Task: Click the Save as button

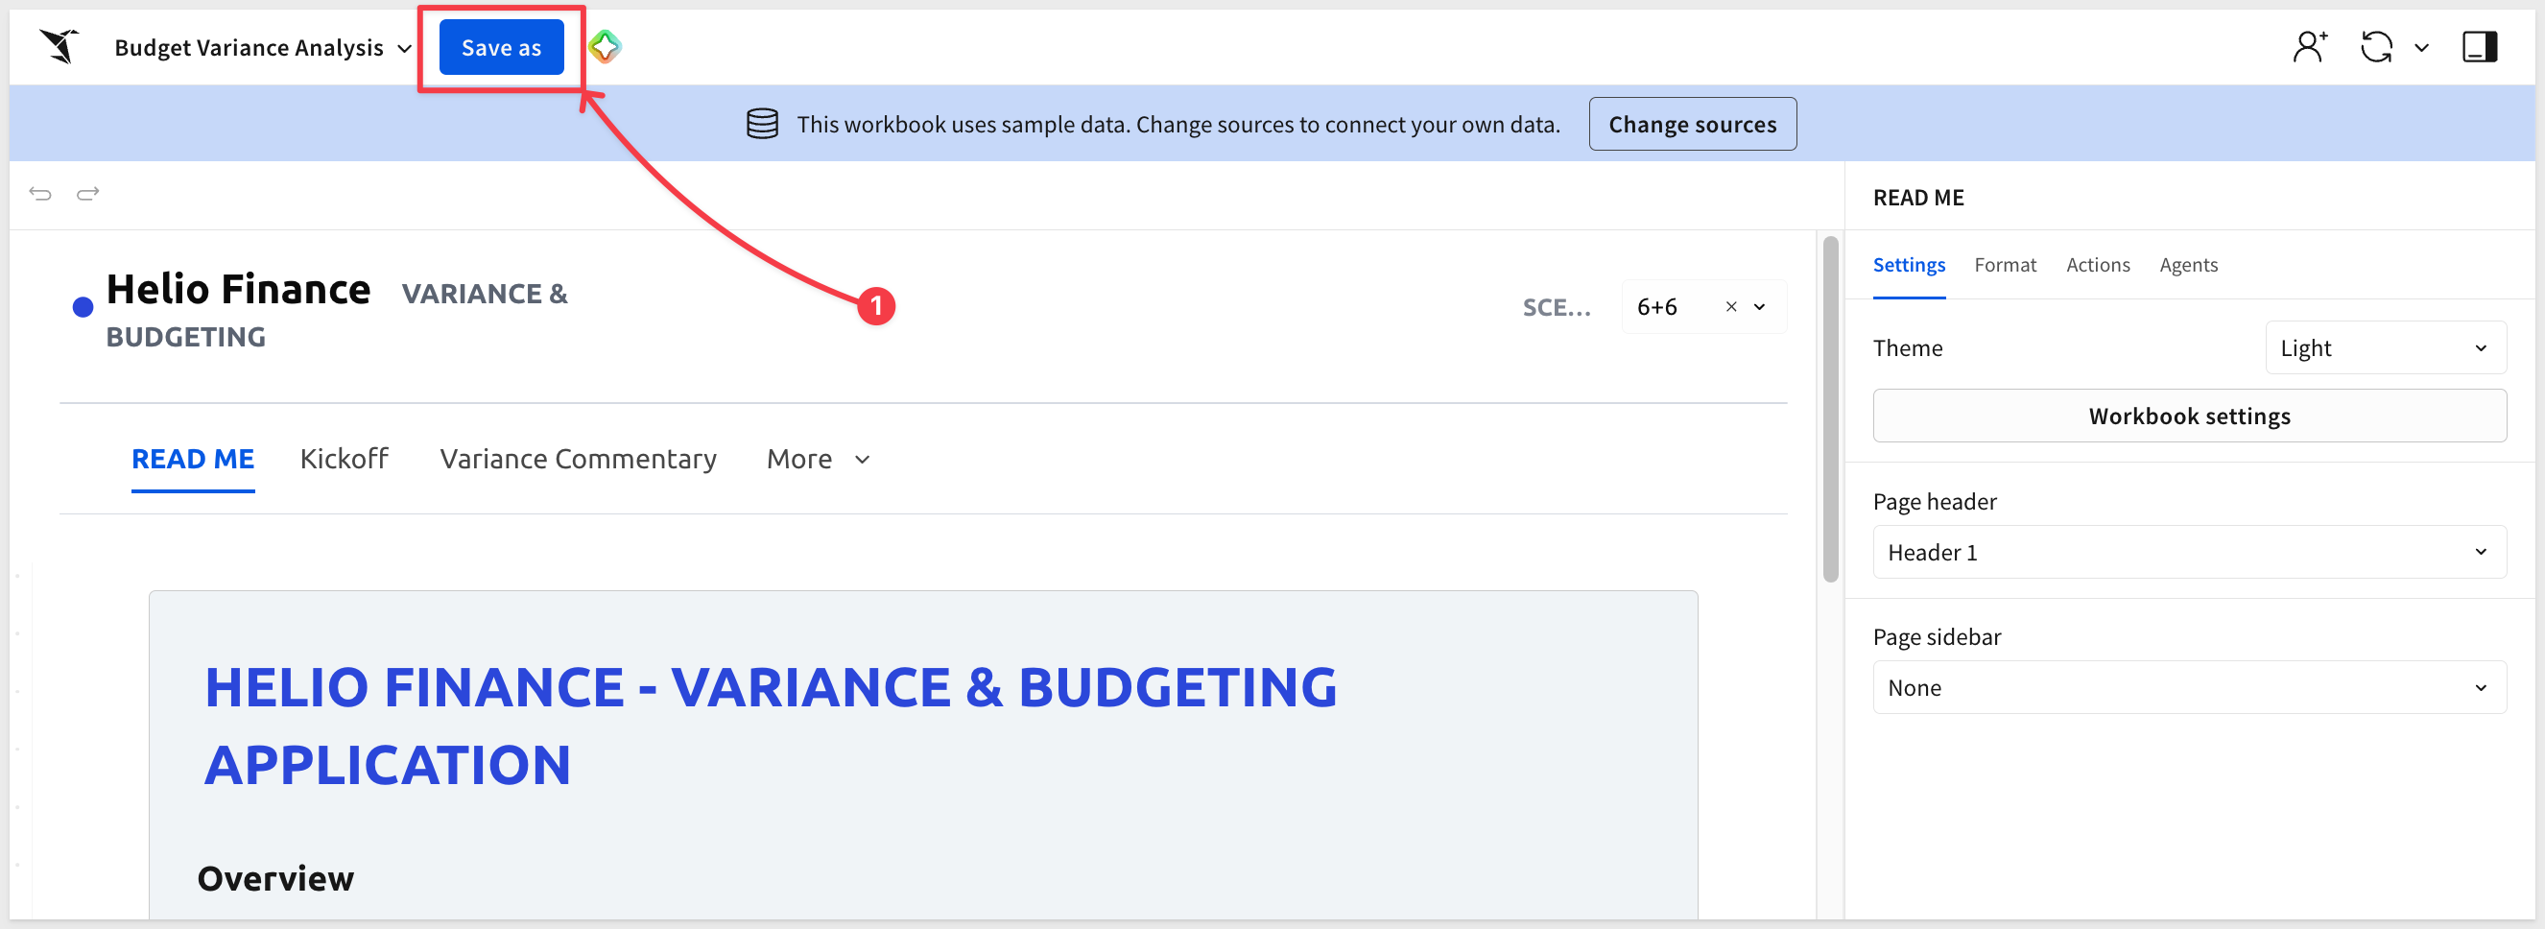Action: (x=501, y=47)
